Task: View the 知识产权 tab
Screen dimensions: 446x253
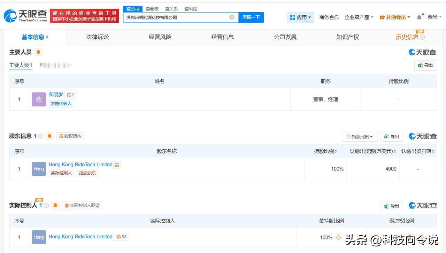Action: point(348,37)
